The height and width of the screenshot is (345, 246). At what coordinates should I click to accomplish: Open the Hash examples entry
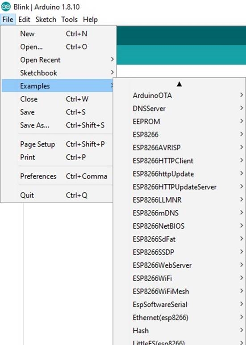tap(179, 331)
